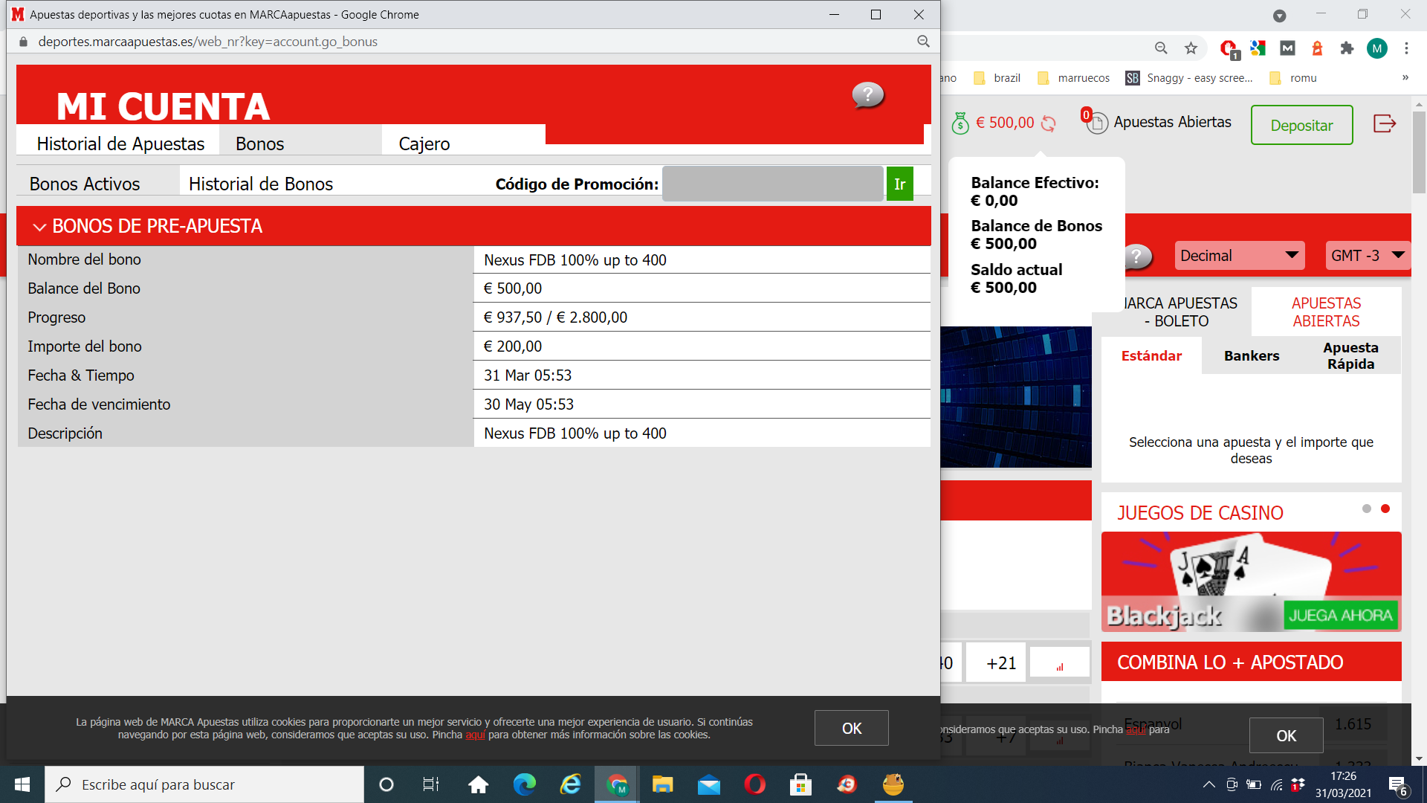Accept cookies with OK in background window
1427x803 pixels.
1286,735
